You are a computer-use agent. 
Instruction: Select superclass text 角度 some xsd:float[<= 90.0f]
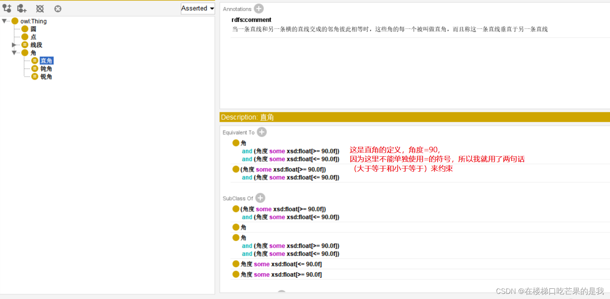tap(281, 264)
